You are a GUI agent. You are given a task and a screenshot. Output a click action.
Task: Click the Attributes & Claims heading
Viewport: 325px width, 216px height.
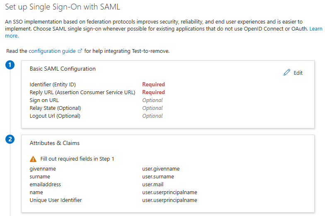pos(55,143)
